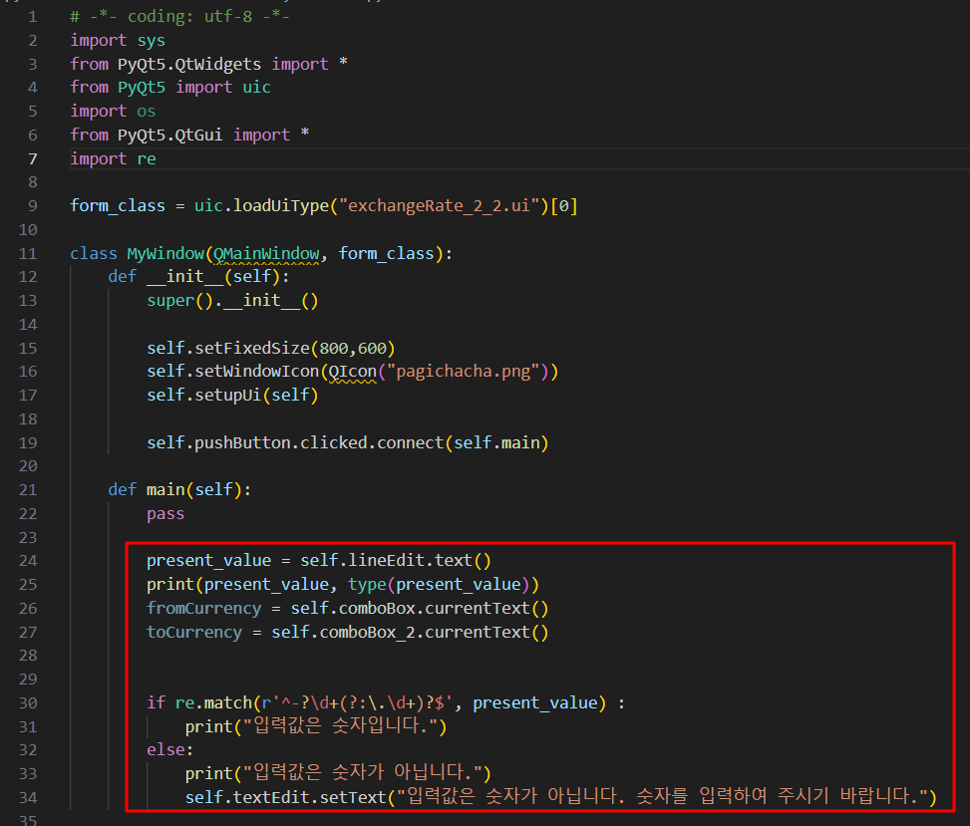Click the 'fromCurrency' variable
Viewport: 970px width, 826px height.
coord(204,609)
